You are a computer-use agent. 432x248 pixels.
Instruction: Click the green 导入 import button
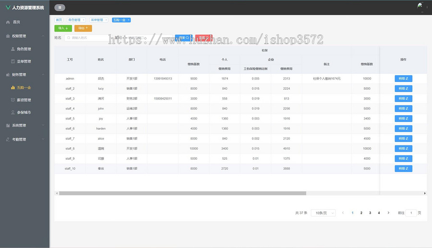click(63, 28)
